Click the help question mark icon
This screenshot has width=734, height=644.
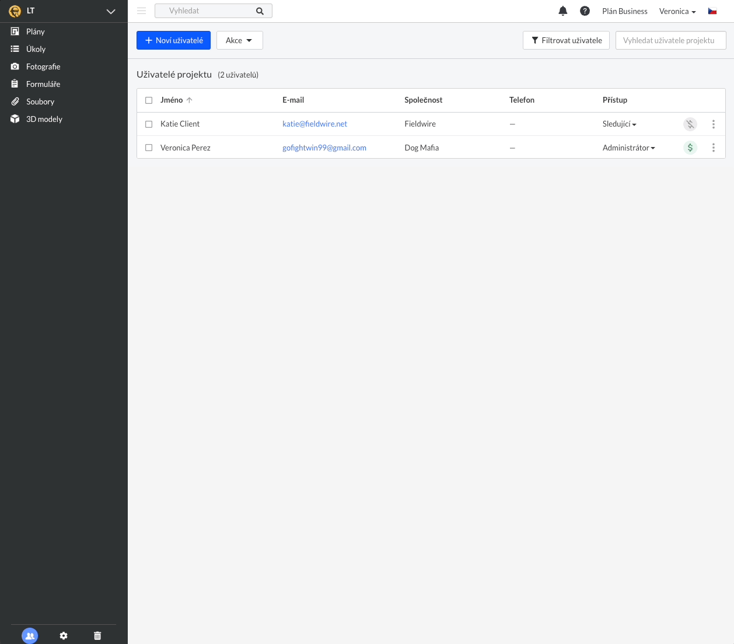click(x=585, y=11)
